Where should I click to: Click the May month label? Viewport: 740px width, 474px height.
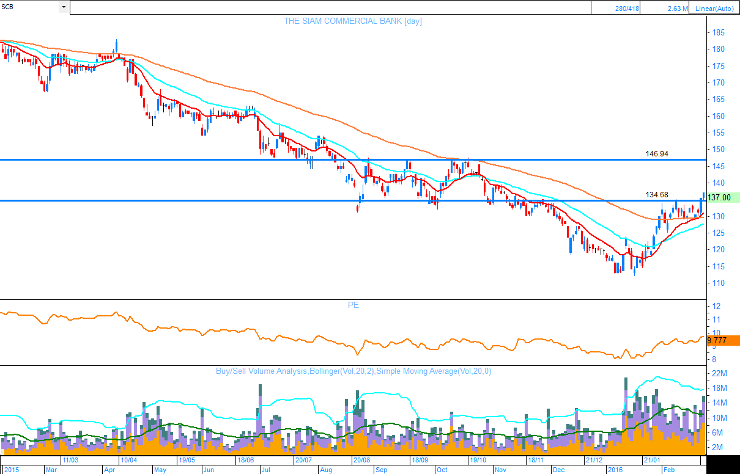[160, 470]
